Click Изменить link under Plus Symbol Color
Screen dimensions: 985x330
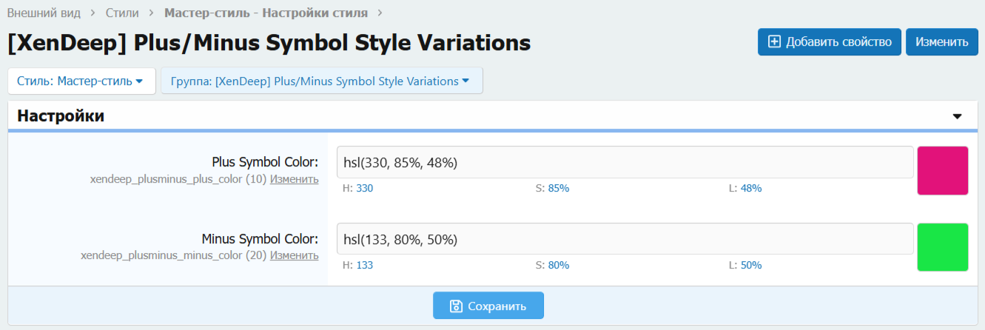pos(294,179)
